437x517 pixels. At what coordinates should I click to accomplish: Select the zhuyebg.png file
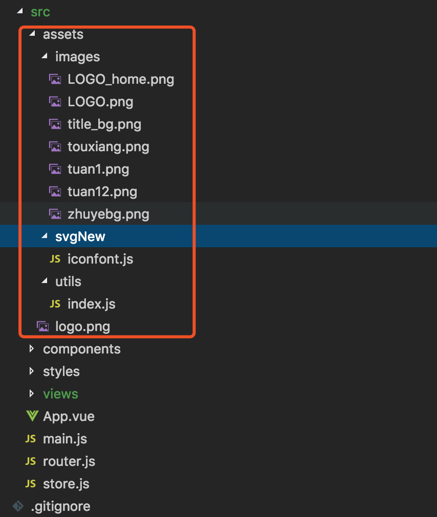pyautogui.click(x=108, y=214)
